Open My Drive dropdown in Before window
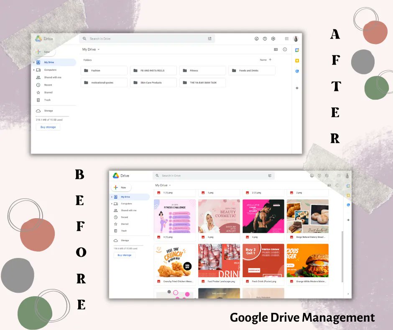Viewport: 393px width, 330px height. pyautogui.click(x=170, y=186)
